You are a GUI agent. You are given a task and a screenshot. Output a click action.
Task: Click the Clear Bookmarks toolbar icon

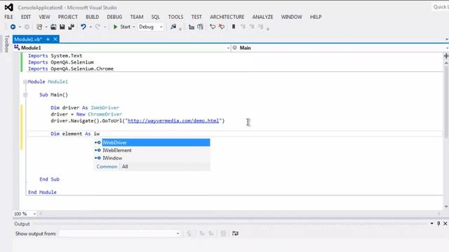(260, 27)
